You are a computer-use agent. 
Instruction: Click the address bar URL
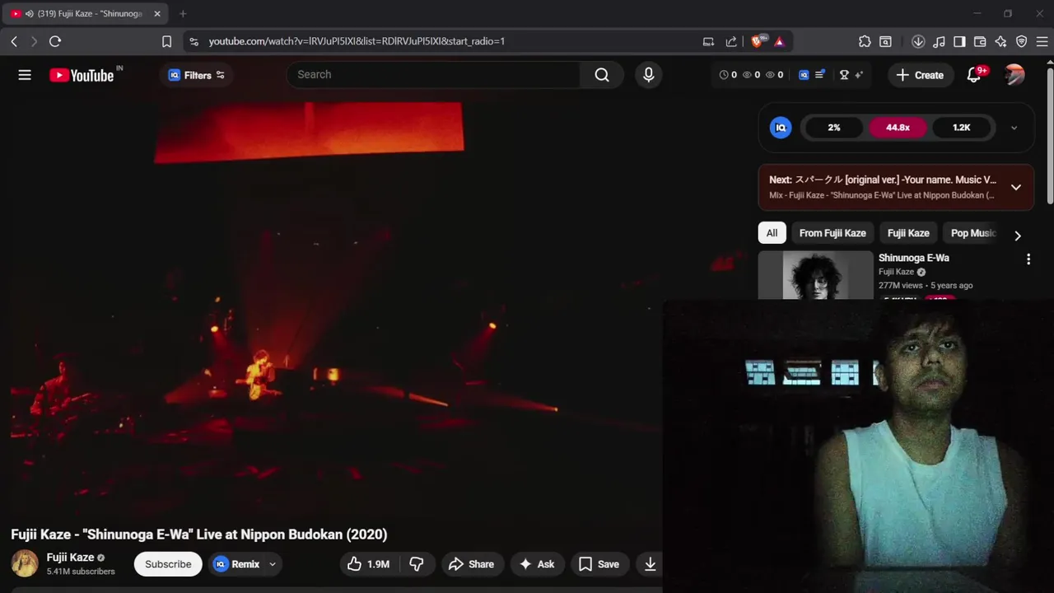tap(357, 41)
